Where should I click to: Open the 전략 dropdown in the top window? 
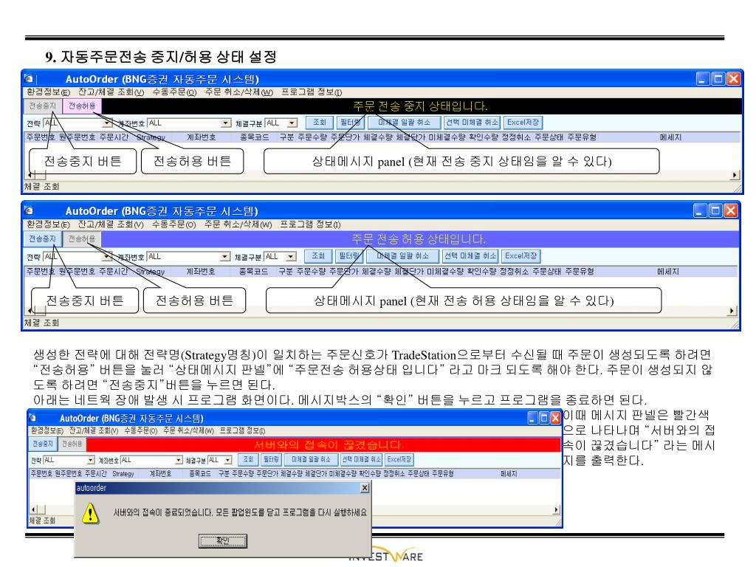pyautogui.click(x=108, y=123)
